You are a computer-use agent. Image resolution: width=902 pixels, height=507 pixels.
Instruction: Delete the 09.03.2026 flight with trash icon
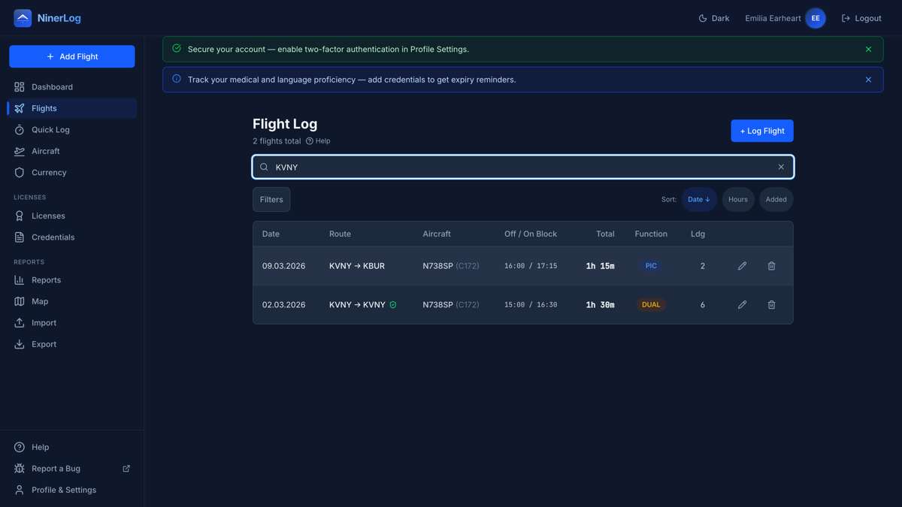(771, 266)
